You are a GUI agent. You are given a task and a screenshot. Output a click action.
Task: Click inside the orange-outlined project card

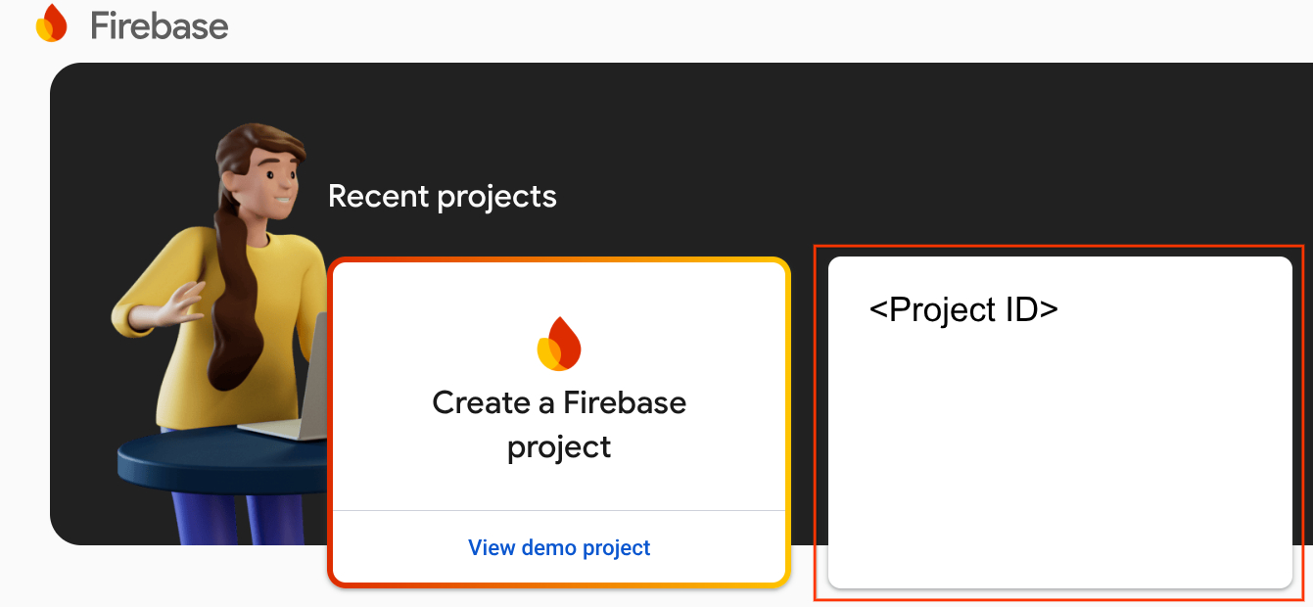coord(1060,441)
